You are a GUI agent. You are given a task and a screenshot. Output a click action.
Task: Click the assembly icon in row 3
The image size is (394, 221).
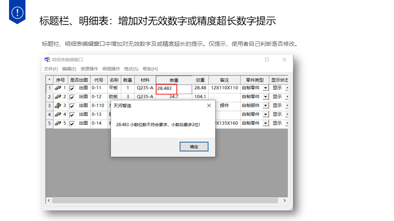tap(58, 106)
